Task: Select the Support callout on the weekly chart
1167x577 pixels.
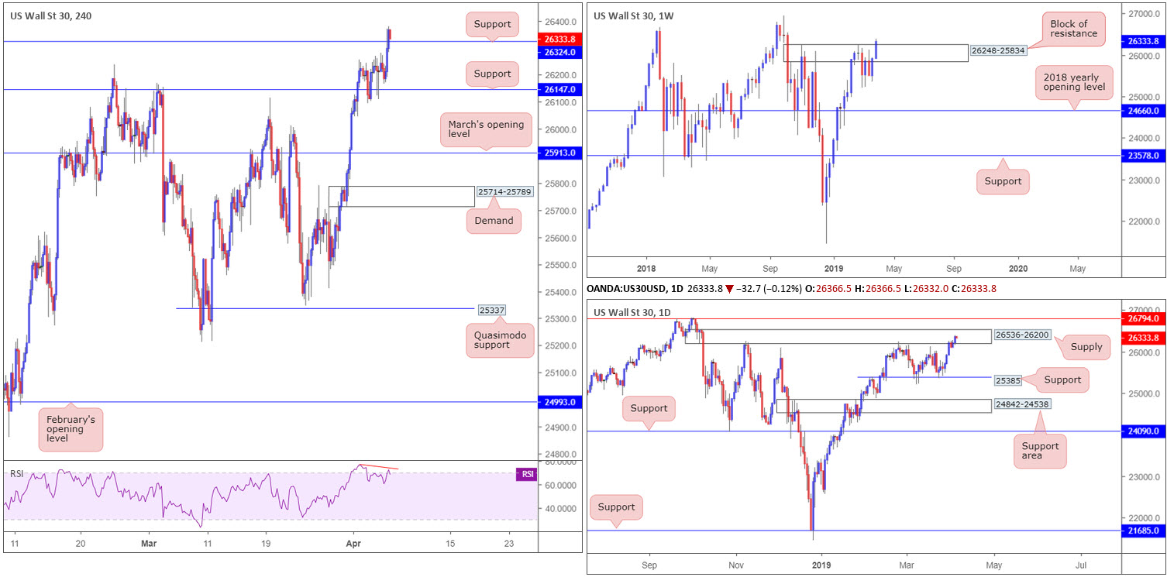Action: pyautogui.click(x=1003, y=182)
